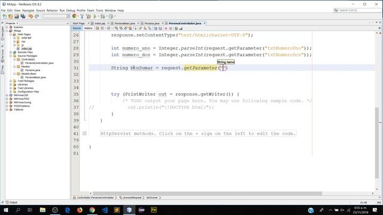Open the File menu
The height and width of the screenshot is (215, 383).
pyautogui.click(x=3, y=11)
